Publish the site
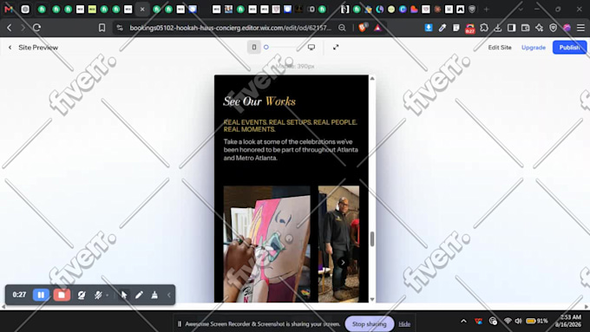The height and width of the screenshot is (332, 590). [569, 48]
